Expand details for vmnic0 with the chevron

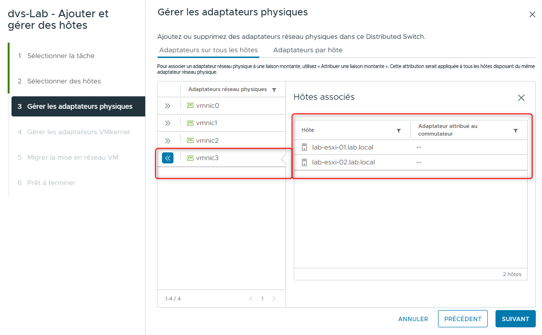(168, 104)
